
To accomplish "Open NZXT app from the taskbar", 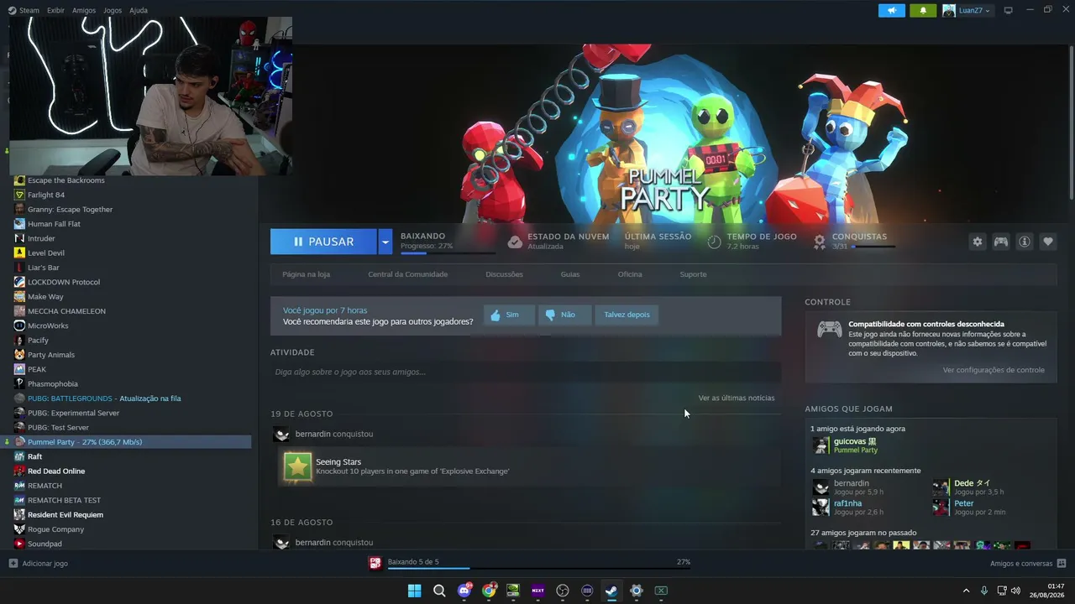I will pyautogui.click(x=537, y=591).
